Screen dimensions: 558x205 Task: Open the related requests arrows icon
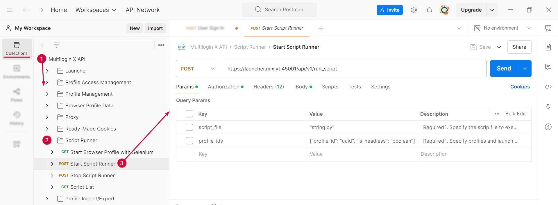[x=548, y=107]
